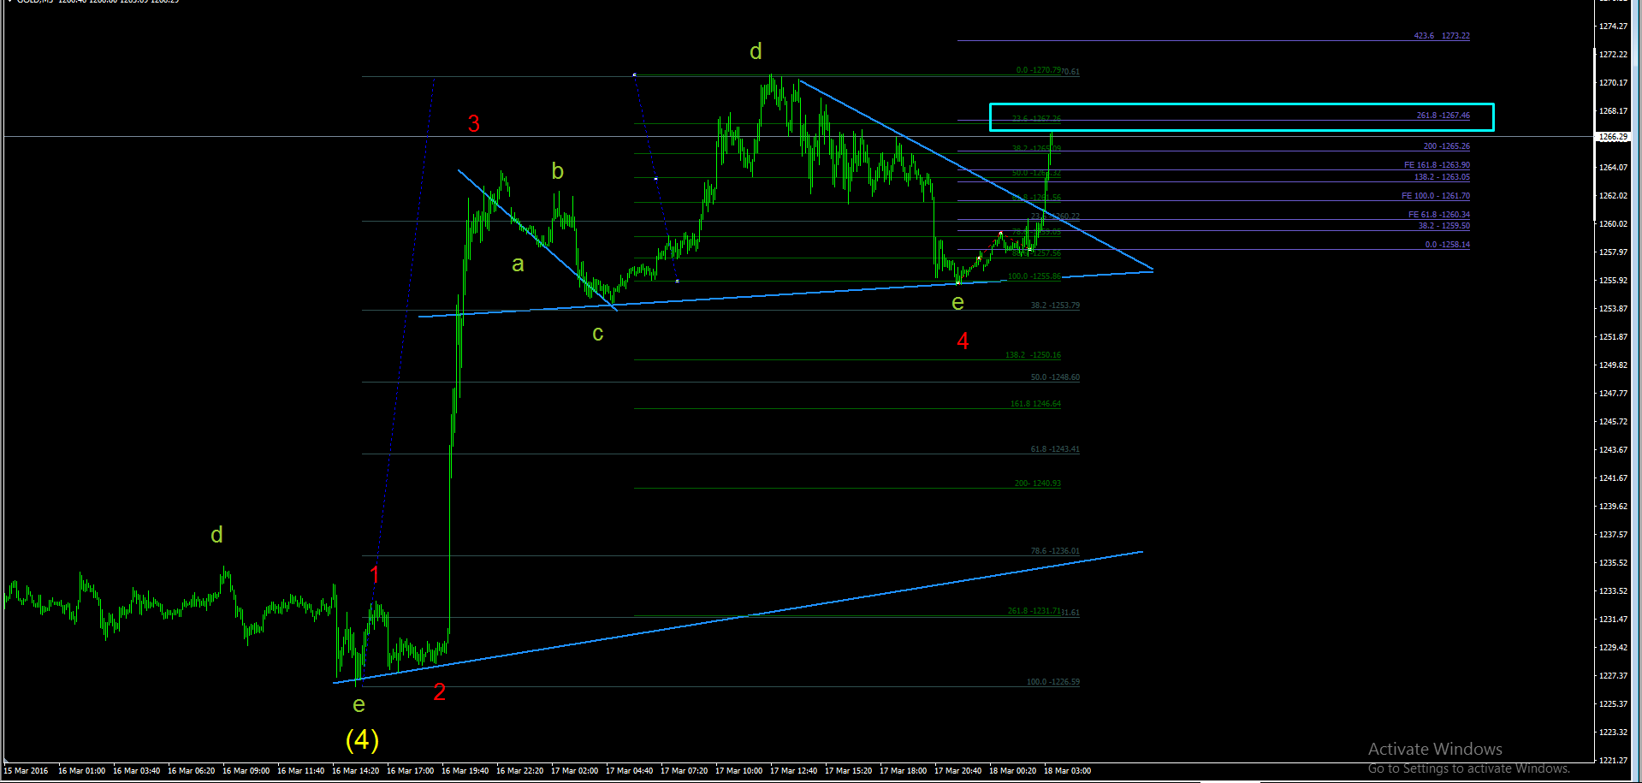The height and width of the screenshot is (783, 1642).
Task: Click the "38.2 -1253.79" retracement label
Action: [x=1055, y=305]
